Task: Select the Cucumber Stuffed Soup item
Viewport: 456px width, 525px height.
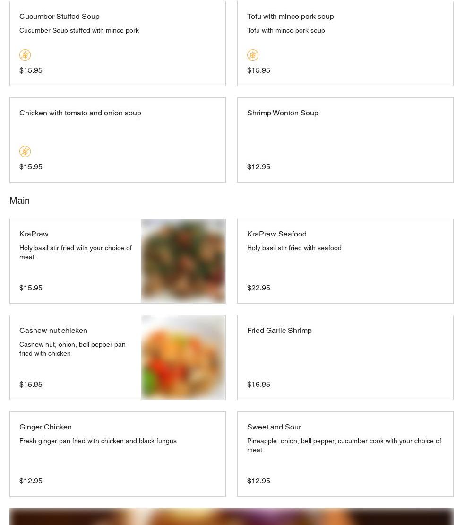Action: [x=60, y=16]
